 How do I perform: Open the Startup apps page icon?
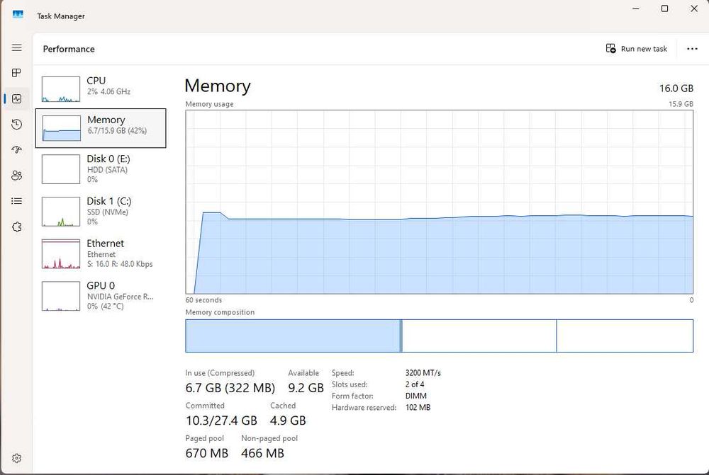coord(17,149)
